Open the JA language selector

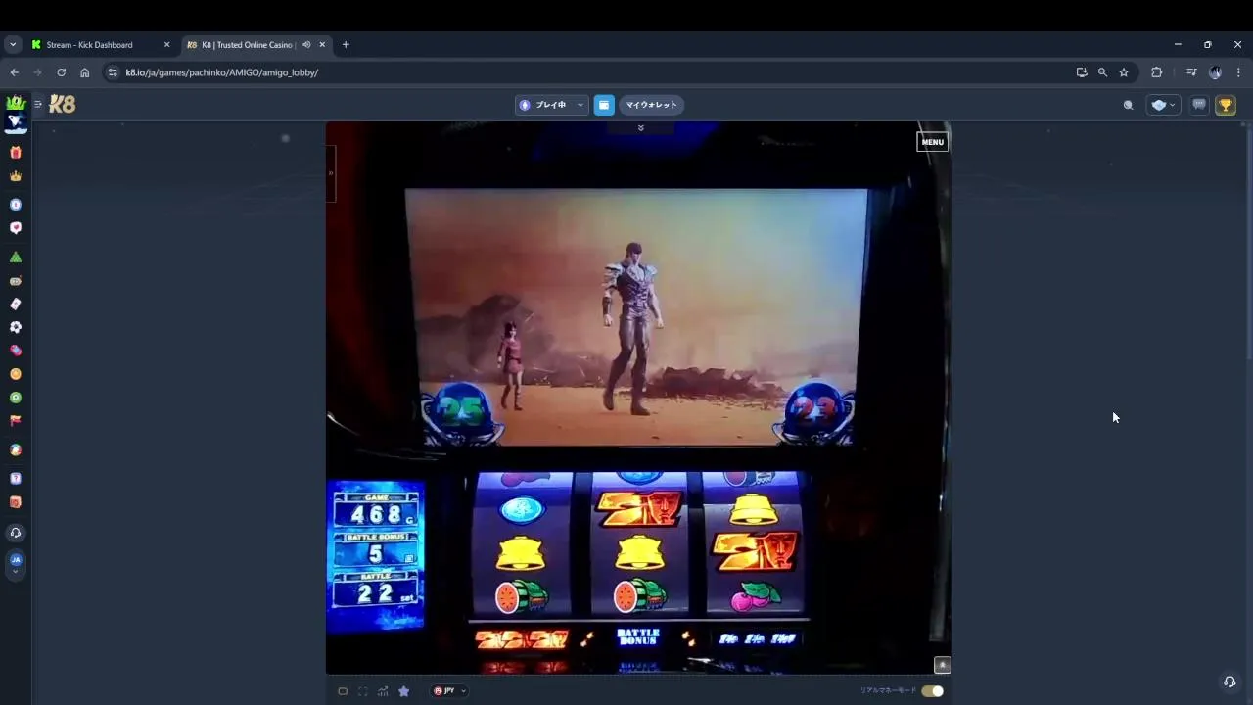16,563
